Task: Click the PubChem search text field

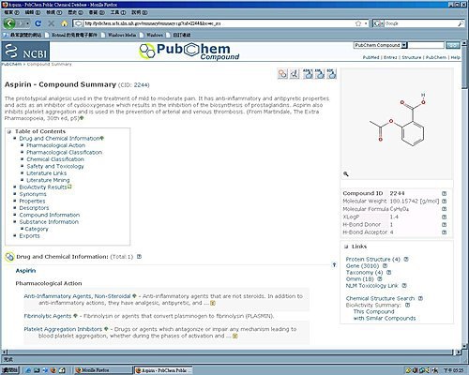Action: 426,45
